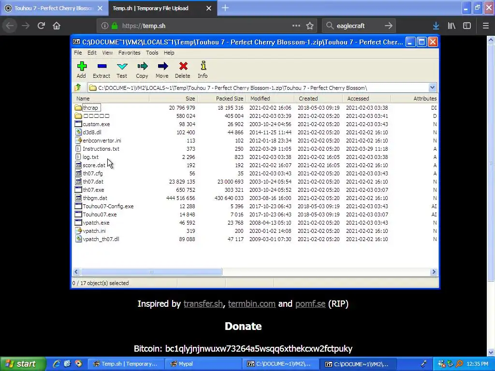Select the thcrap folder

pos(90,108)
